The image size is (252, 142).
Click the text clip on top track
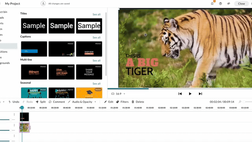click(24, 117)
